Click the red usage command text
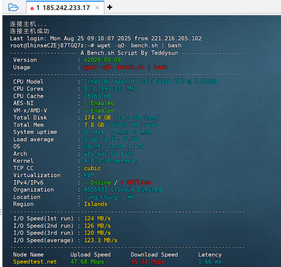Screen dimensions: 281x267 click(x=126, y=67)
